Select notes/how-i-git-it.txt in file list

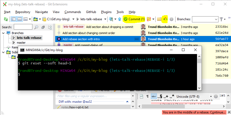75,107
